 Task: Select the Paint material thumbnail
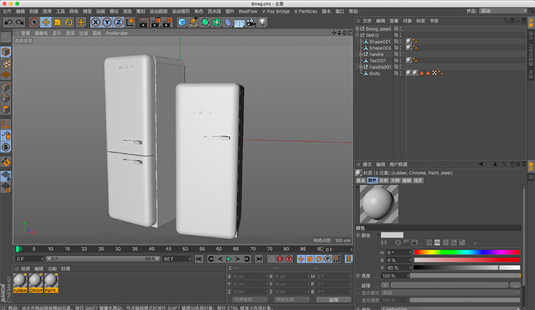51,283
